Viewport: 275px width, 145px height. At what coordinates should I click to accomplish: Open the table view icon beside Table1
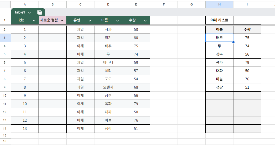coord(40,12)
